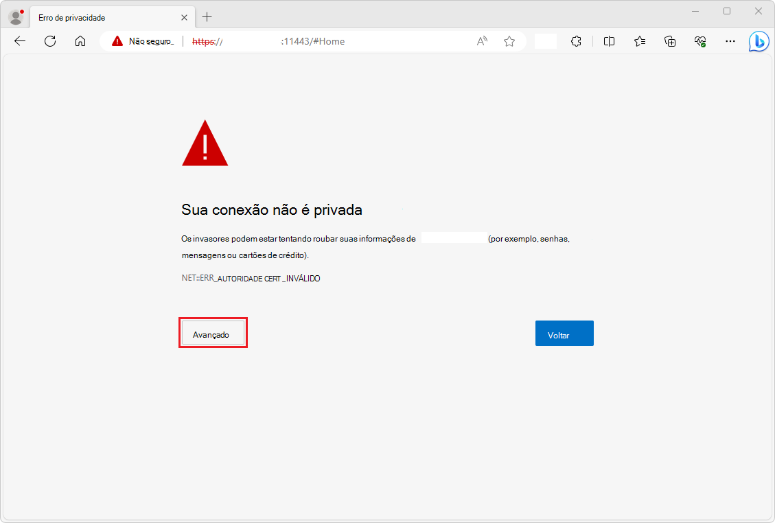This screenshot has height=523, width=775.
Task: Reload the current page
Action: coord(49,41)
